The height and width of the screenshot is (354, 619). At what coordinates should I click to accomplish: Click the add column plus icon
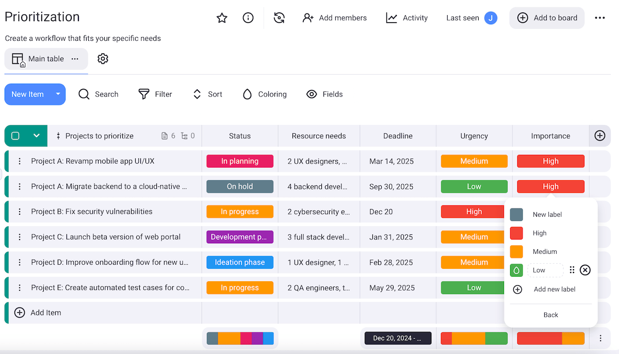(x=599, y=136)
